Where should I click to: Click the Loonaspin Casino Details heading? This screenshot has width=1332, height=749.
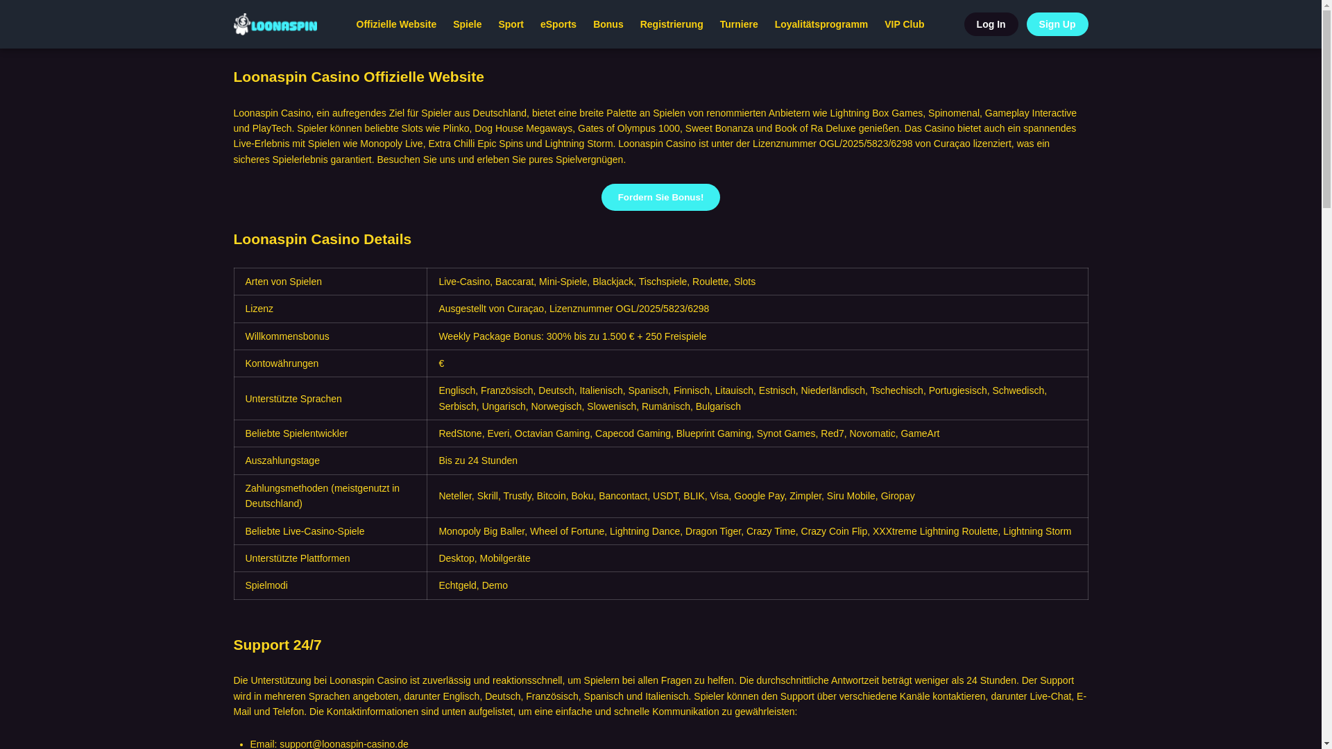tap(322, 239)
